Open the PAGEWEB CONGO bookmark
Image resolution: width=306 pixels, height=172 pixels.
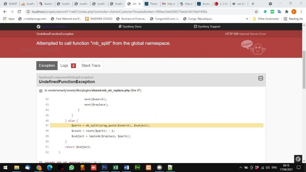[99, 19]
